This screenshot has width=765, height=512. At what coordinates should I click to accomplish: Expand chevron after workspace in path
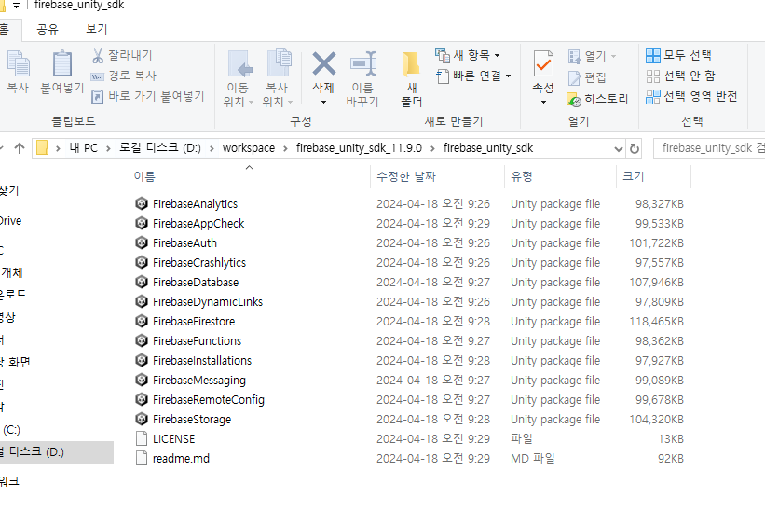tap(285, 148)
